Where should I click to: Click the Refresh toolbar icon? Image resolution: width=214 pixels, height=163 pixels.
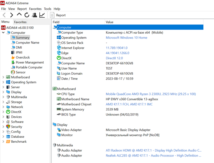pyautogui.click(x=27, y=15)
